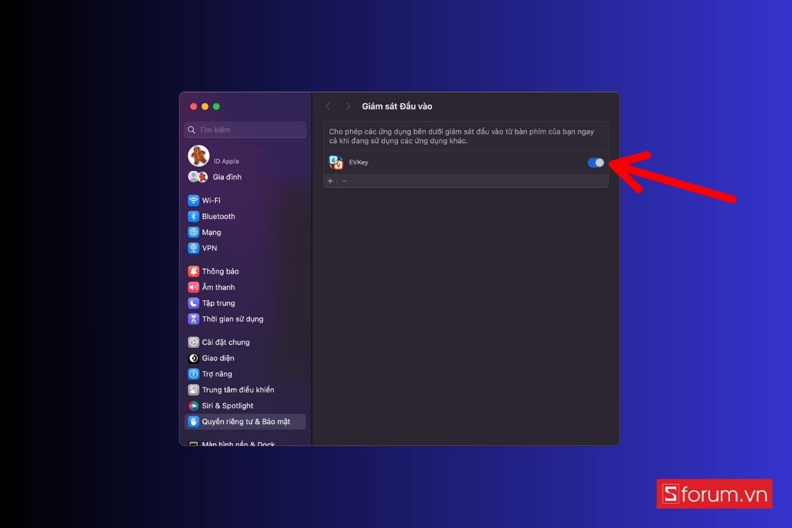The height and width of the screenshot is (528, 792).
Task: Click the Trung tâm điều khiển icon
Action: [193, 390]
